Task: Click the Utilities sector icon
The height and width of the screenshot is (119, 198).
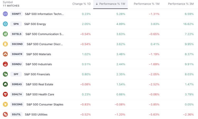Action: click(x=5, y=114)
